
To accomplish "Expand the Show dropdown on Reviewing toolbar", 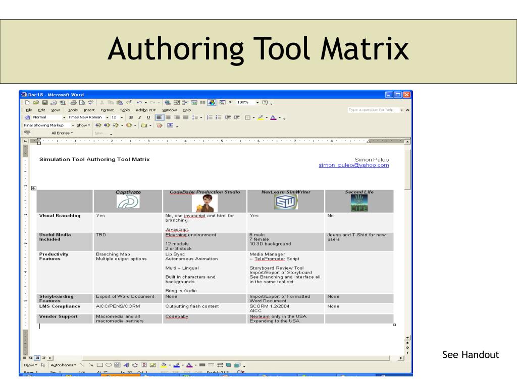I will 83,125.
